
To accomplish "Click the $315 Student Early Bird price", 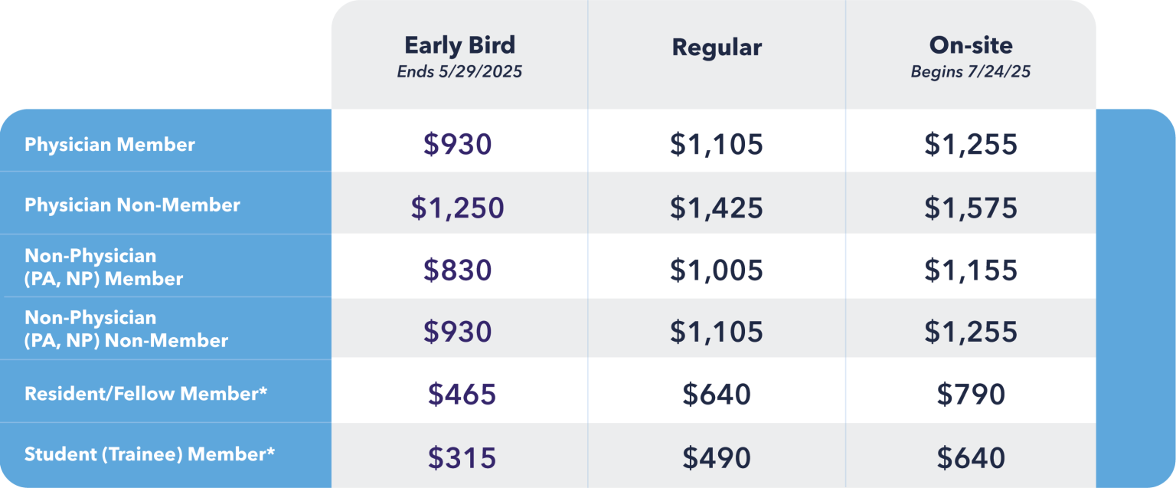I will 462,457.
